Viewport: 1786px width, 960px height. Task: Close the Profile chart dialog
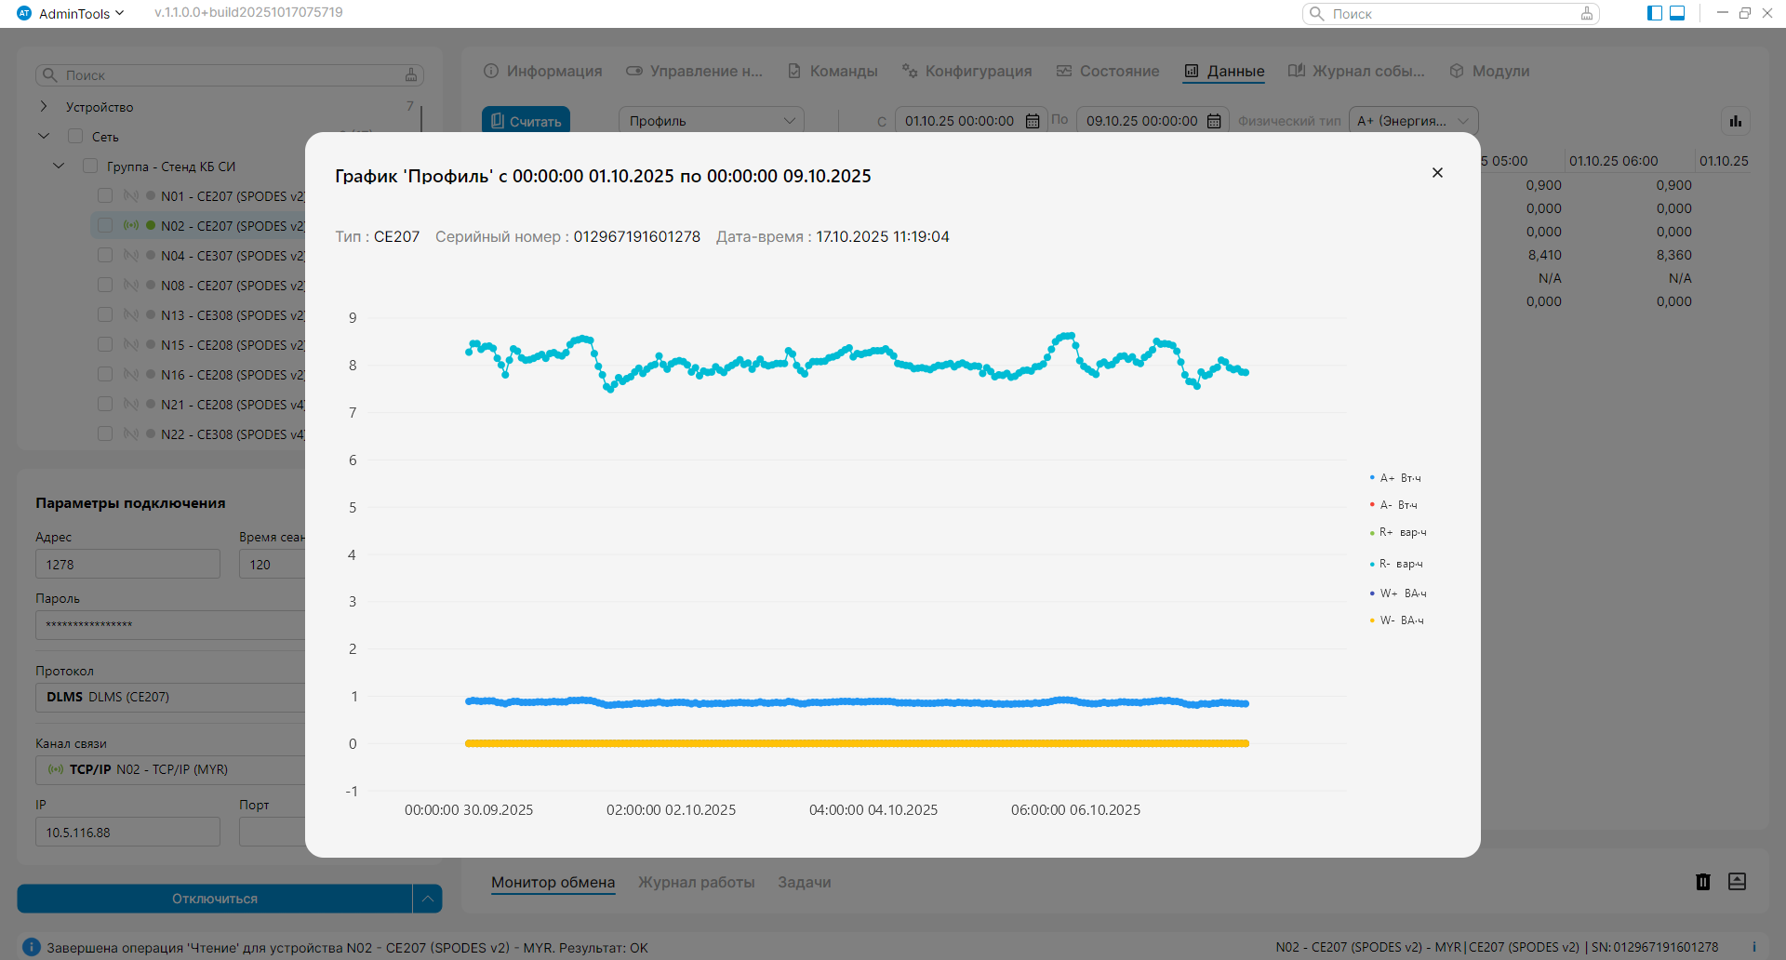pyautogui.click(x=1437, y=173)
